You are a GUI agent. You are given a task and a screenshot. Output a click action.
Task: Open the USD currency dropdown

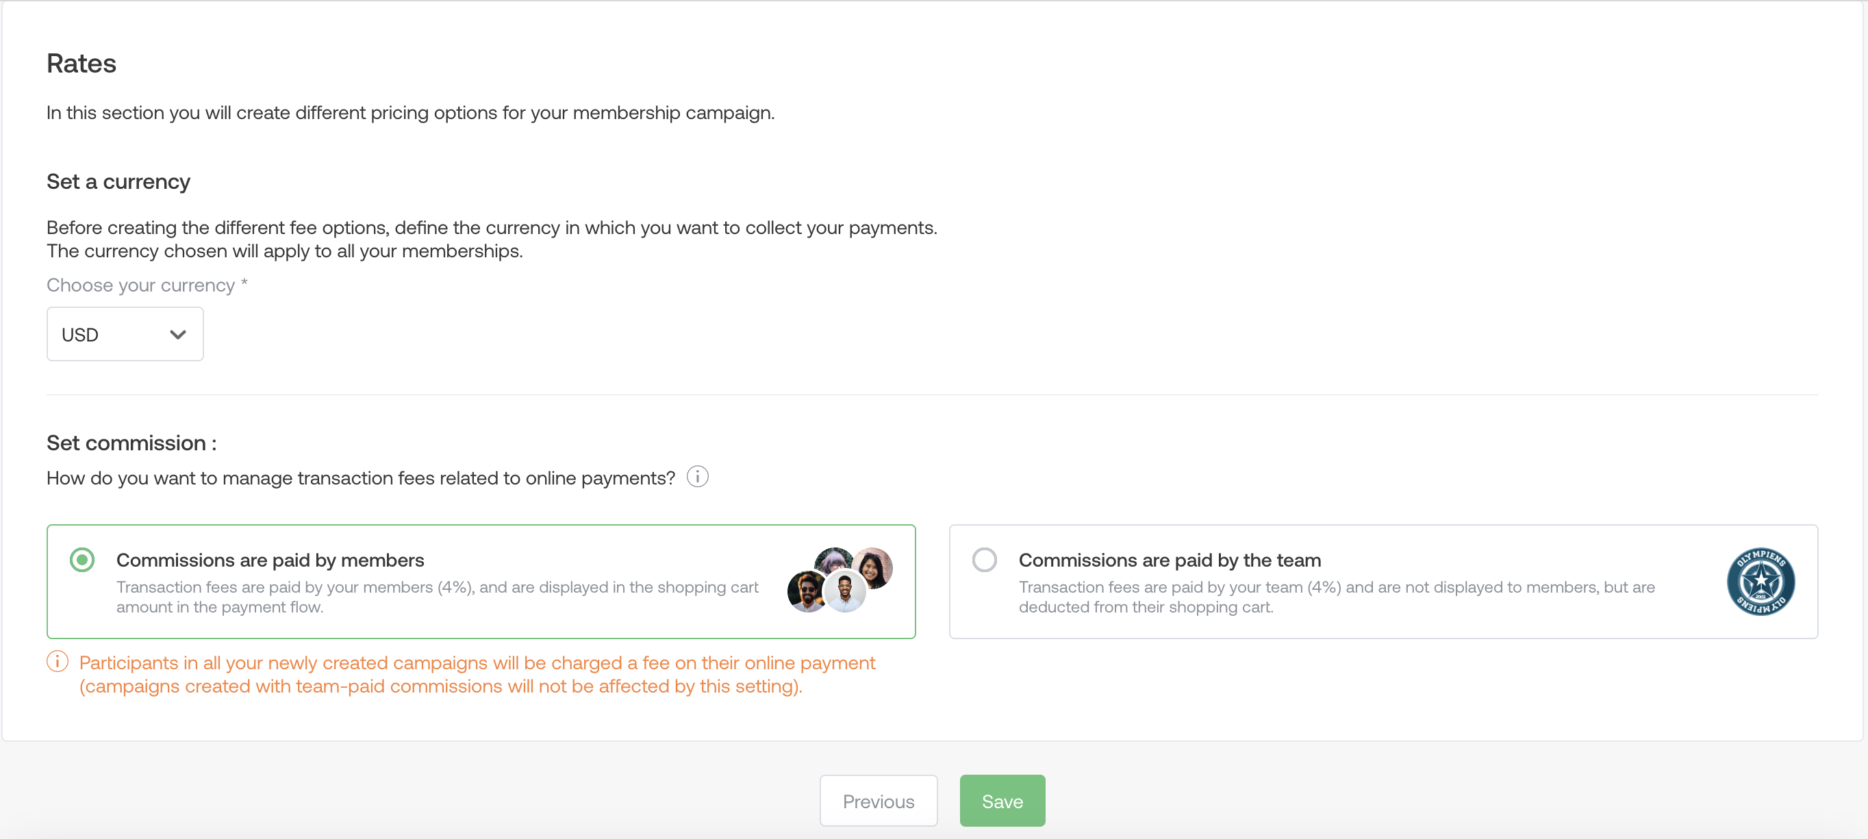tap(125, 334)
